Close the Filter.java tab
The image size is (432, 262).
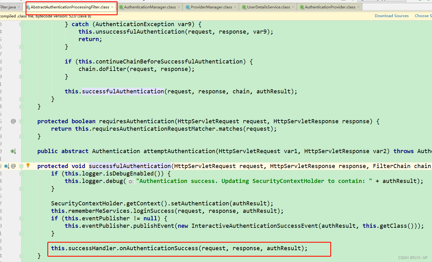tap(19, 7)
